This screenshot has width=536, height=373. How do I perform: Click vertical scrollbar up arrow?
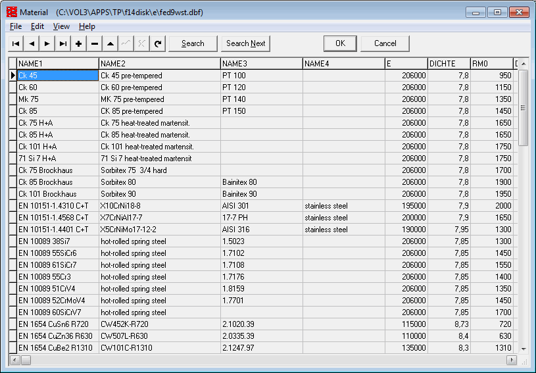click(524, 64)
